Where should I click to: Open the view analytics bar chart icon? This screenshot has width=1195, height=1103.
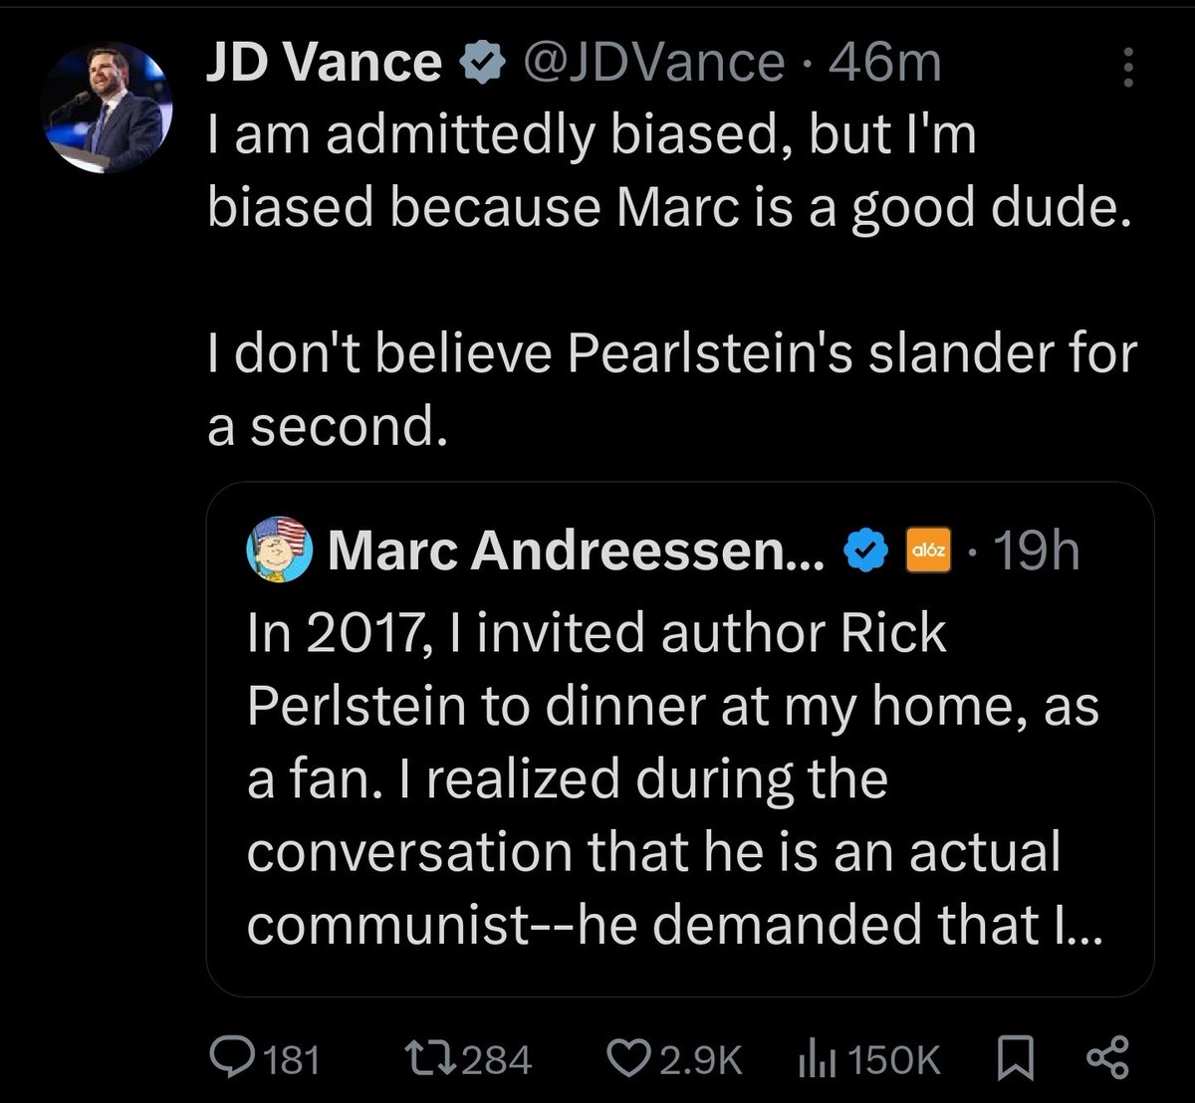pyautogui.click(x=818, y=1058)
